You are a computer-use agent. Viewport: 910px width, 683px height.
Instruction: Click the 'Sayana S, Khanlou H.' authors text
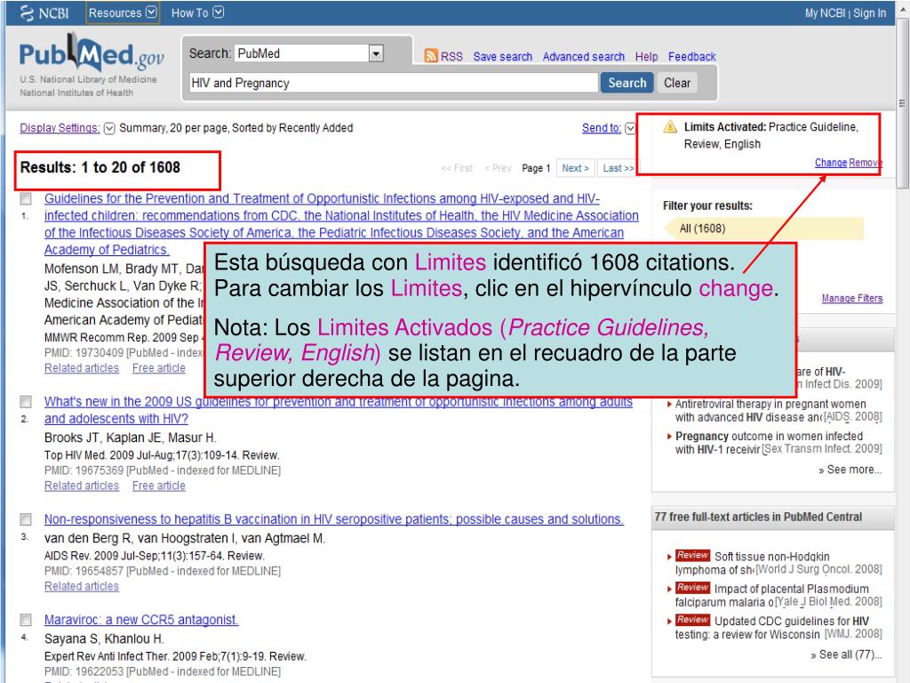104,639
